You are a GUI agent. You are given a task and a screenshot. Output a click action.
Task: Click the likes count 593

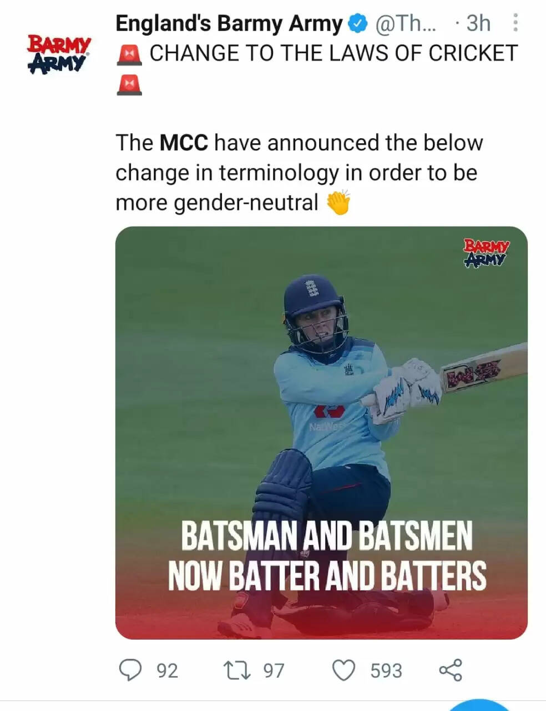[386, 671]
